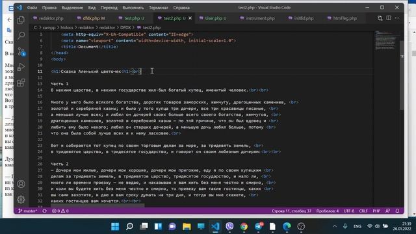The width and height of the screenshot is (416, 234).
Task: Click htdocs in the breadcrumb path
Action: click(67, 27)
